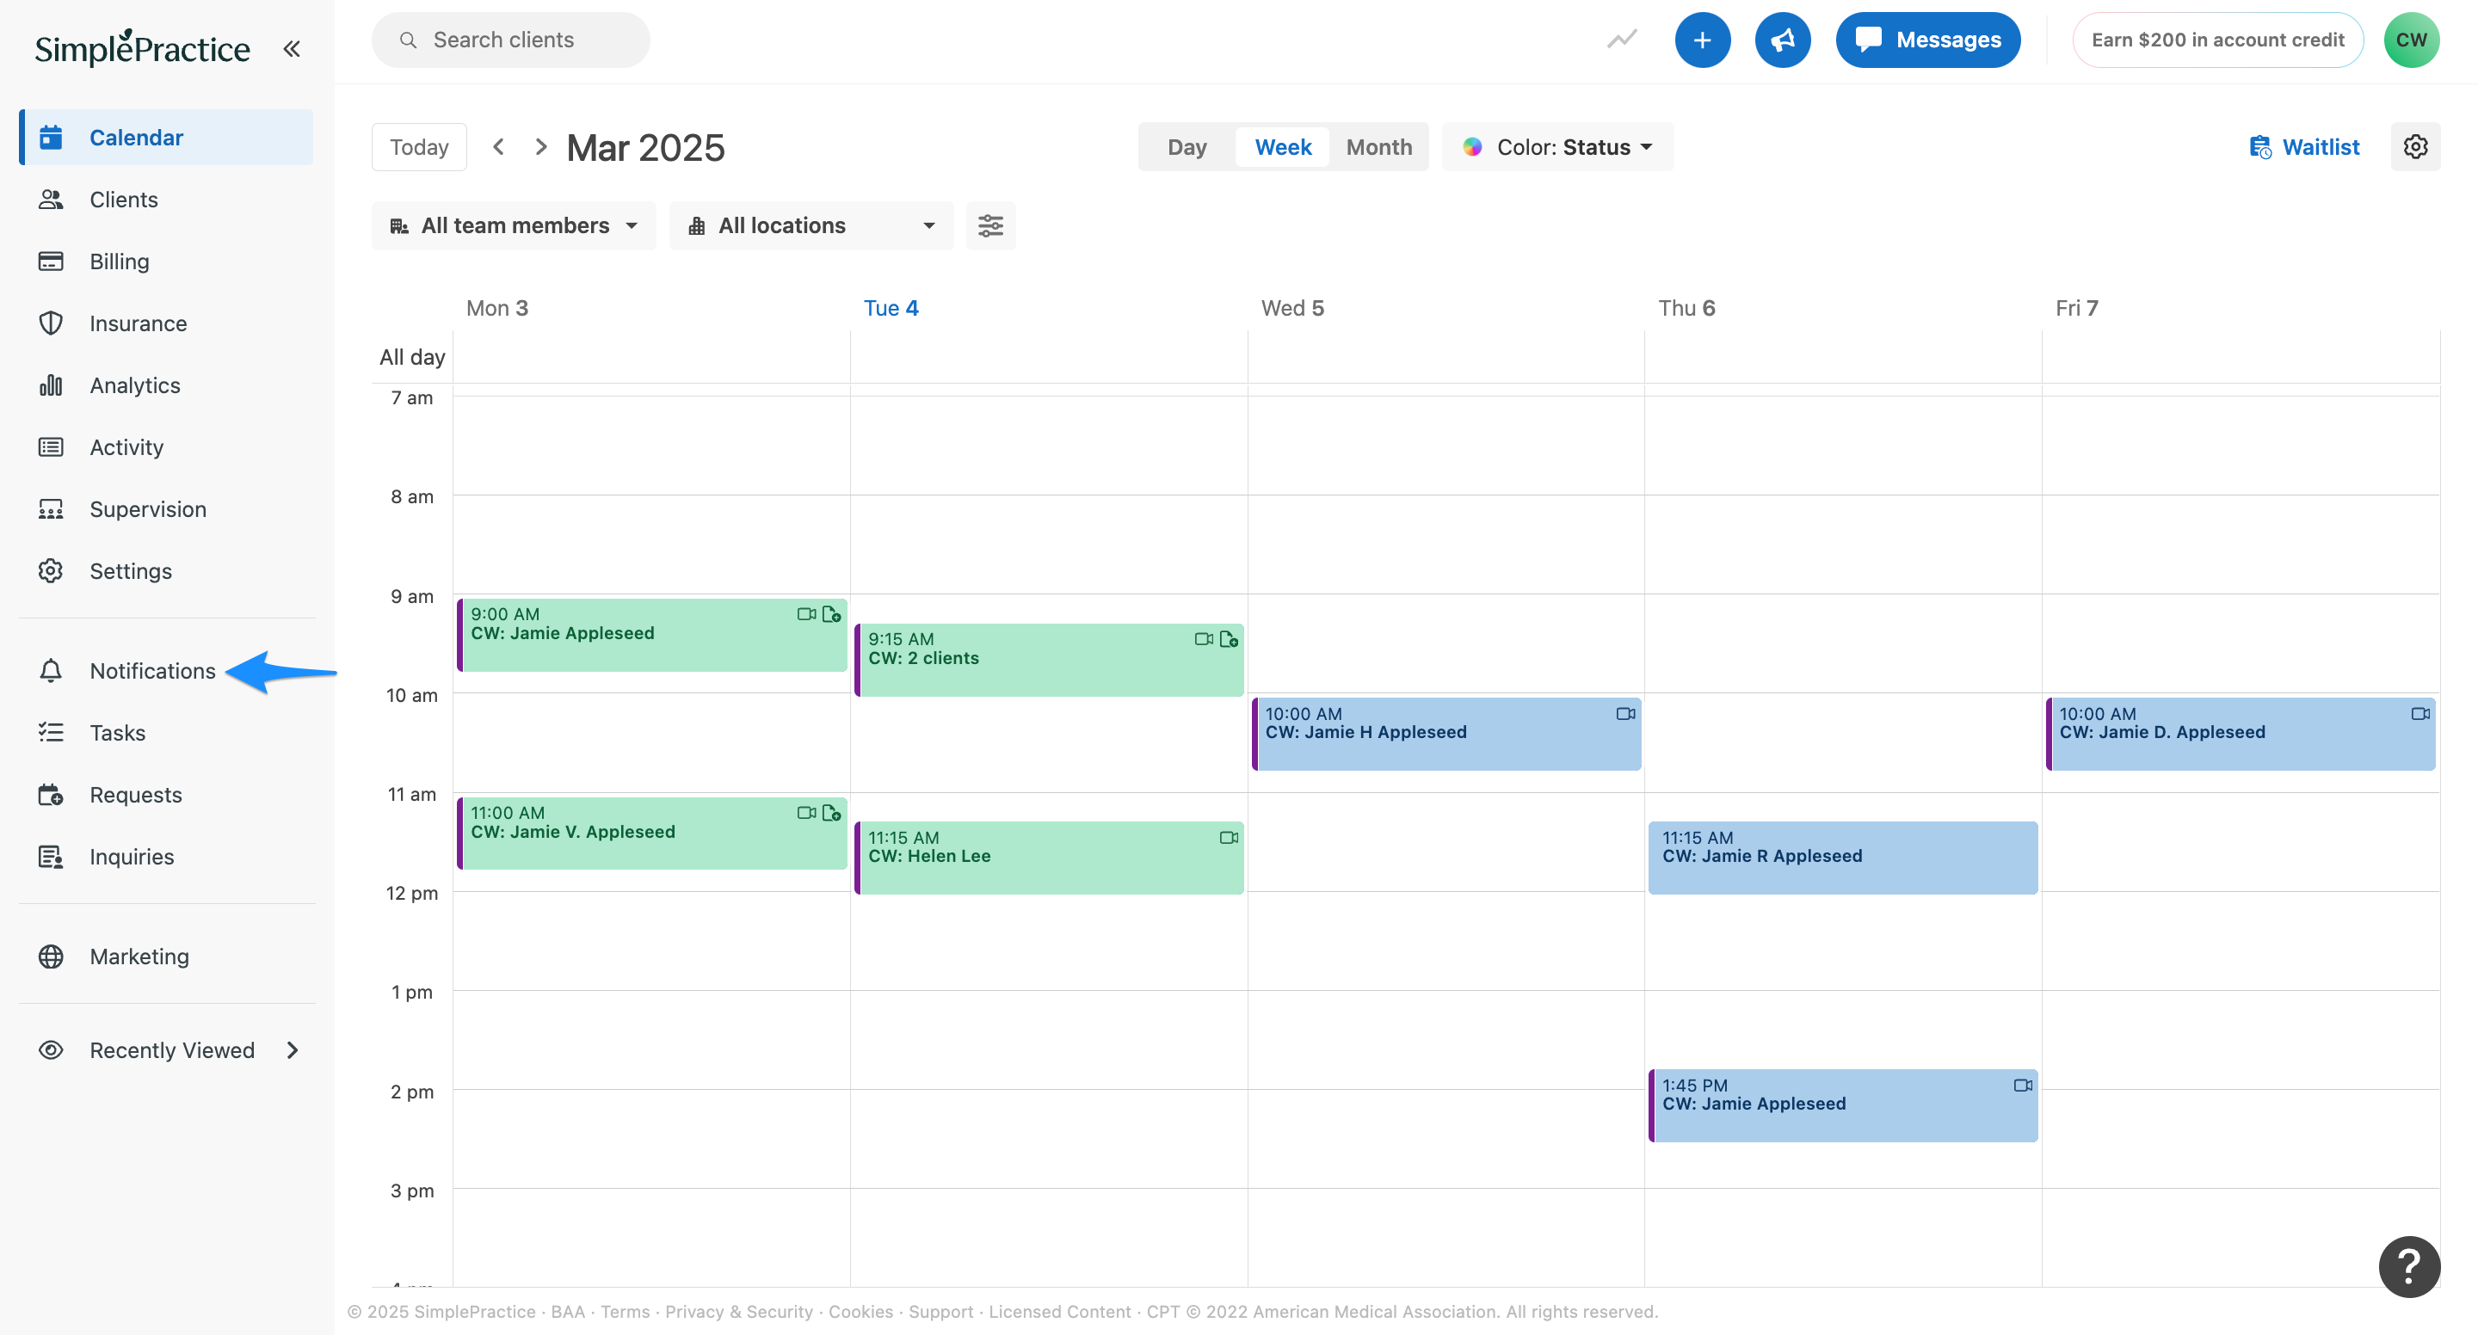Click the Inquiries icon
This screenshot has height=1335, width=2478.
point(51,856)
